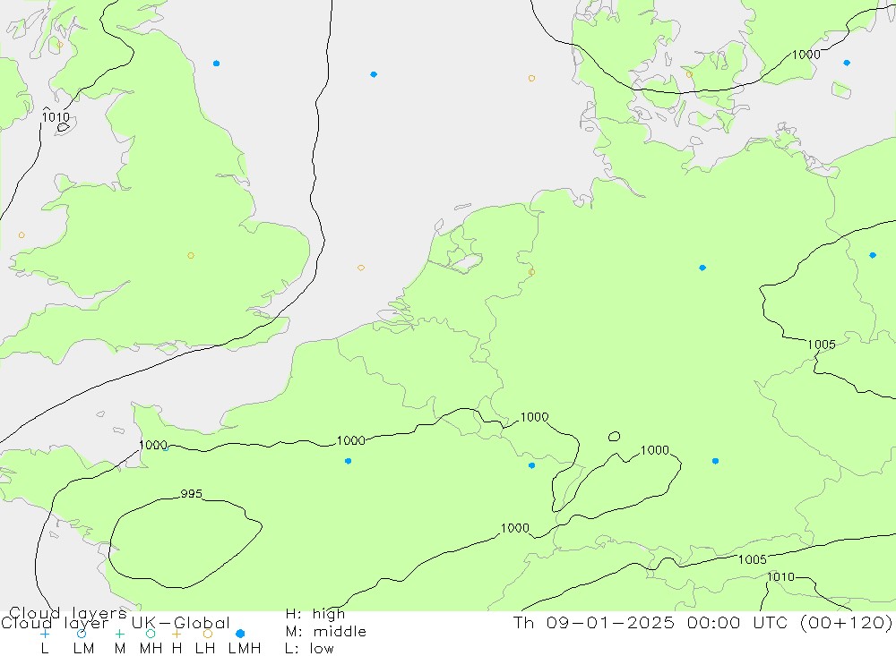The height and width of the screenshot is (656, 896).
Task: Click the 995 pressure label over western France
Action: (192, 494)
